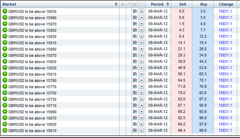Screen dimensions: 240x138
Task: Click Change link 15831.1 for above 16030
Action: (225, 11)
